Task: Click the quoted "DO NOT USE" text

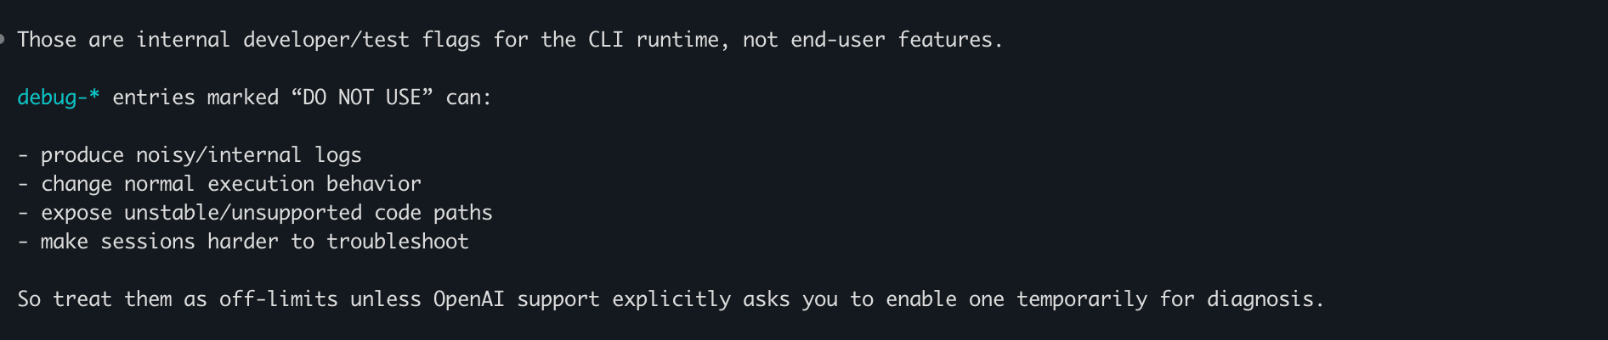Action: (x=362, y=98)
